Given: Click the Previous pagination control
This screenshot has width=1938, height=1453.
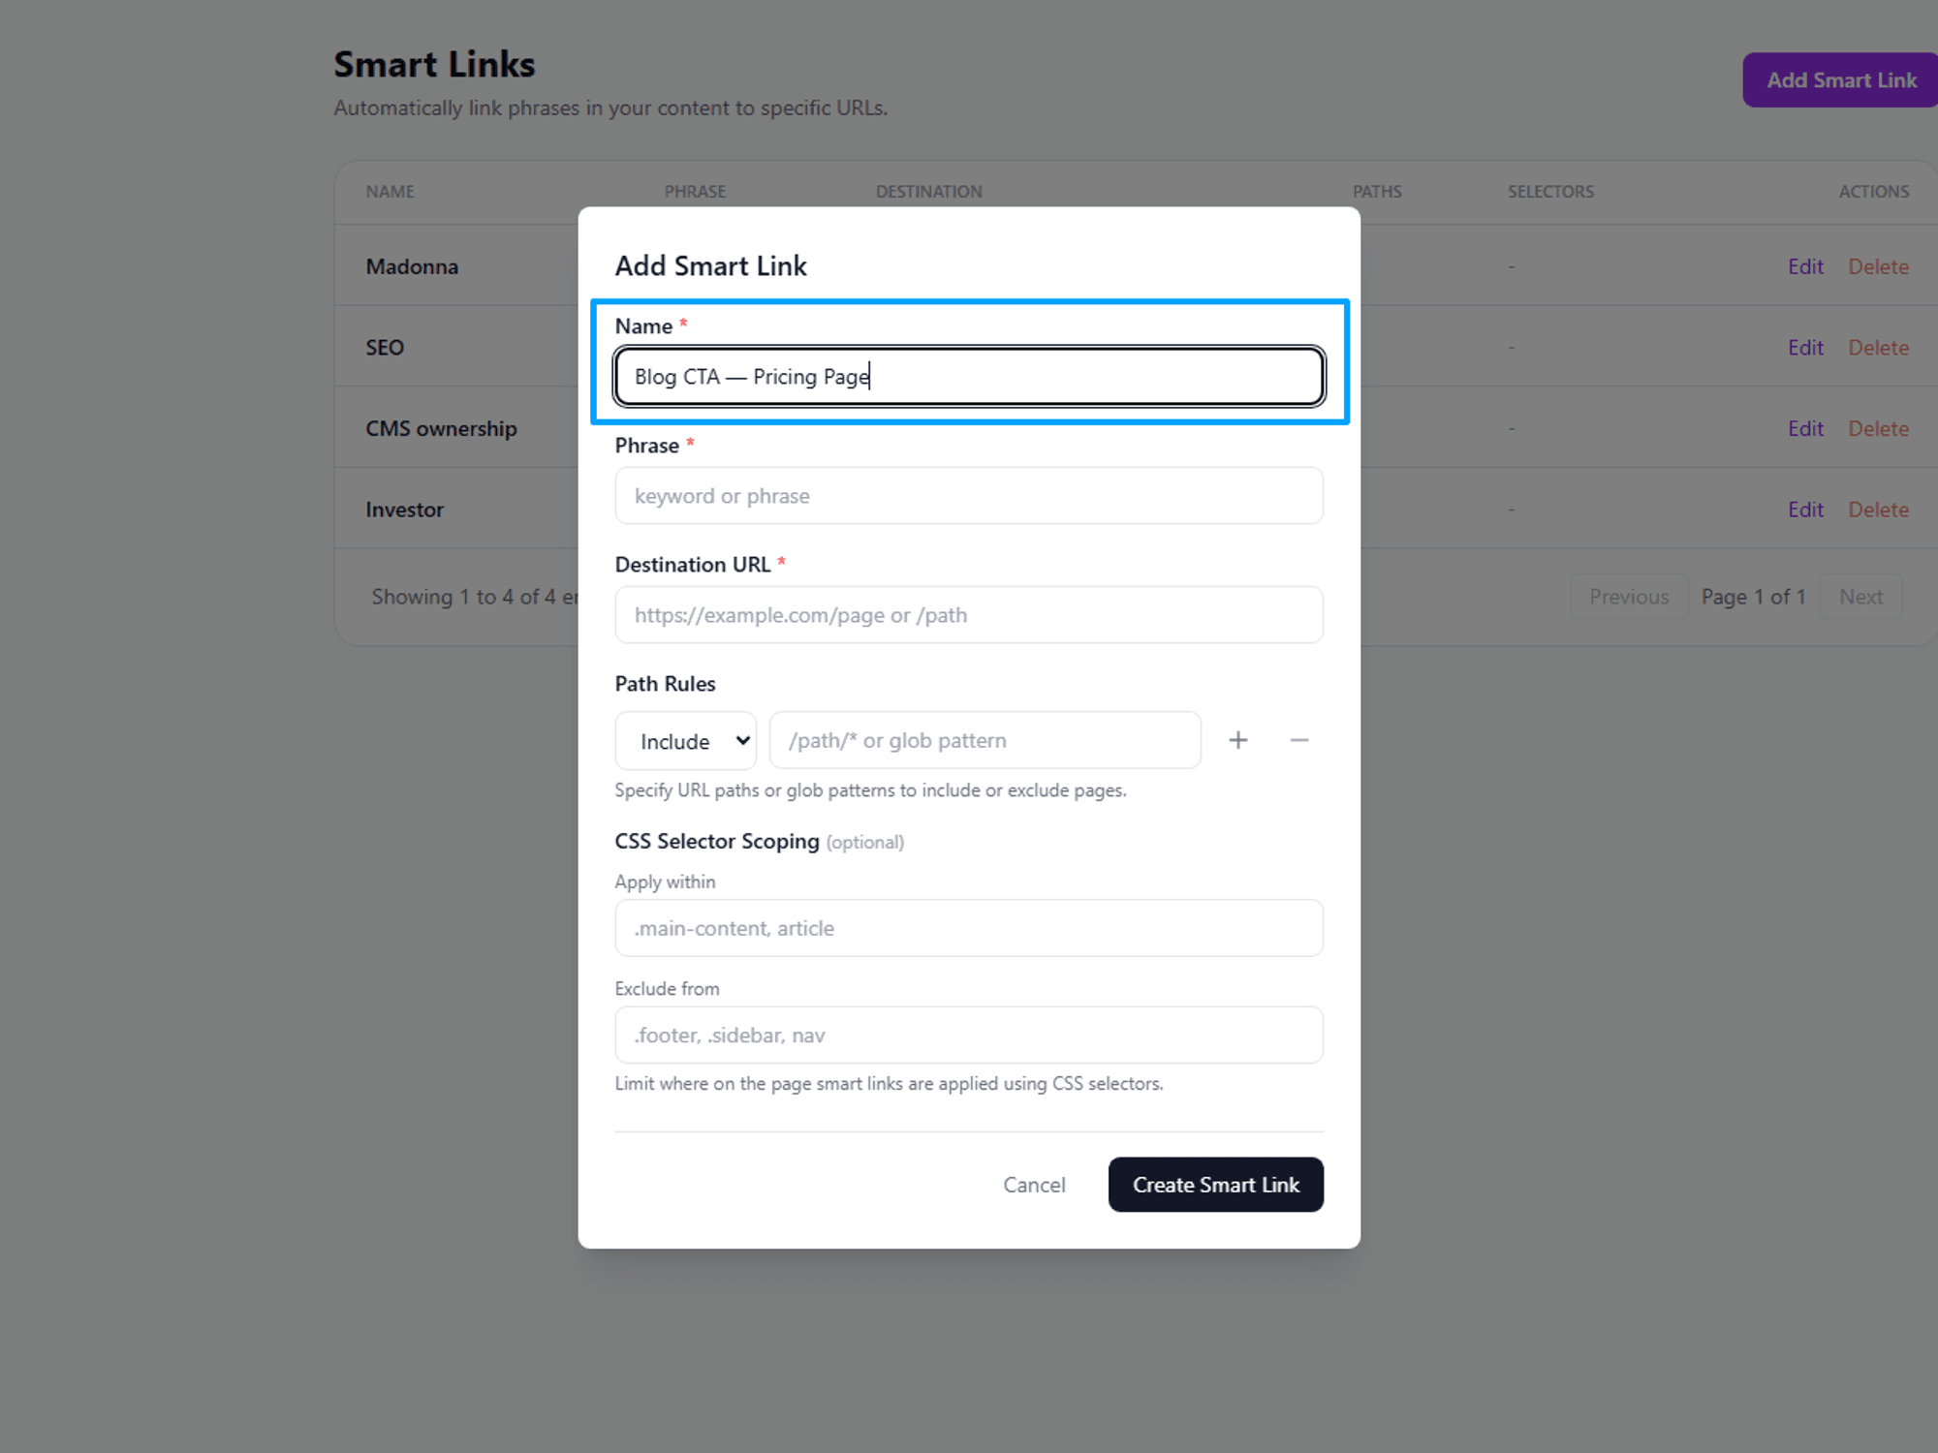Looking at the screenshot, I should point(1629,596).
